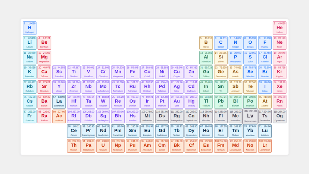This screenshot has width=309, height=174.
Task: Click the Carbon element tile
Action: point(221,43)
